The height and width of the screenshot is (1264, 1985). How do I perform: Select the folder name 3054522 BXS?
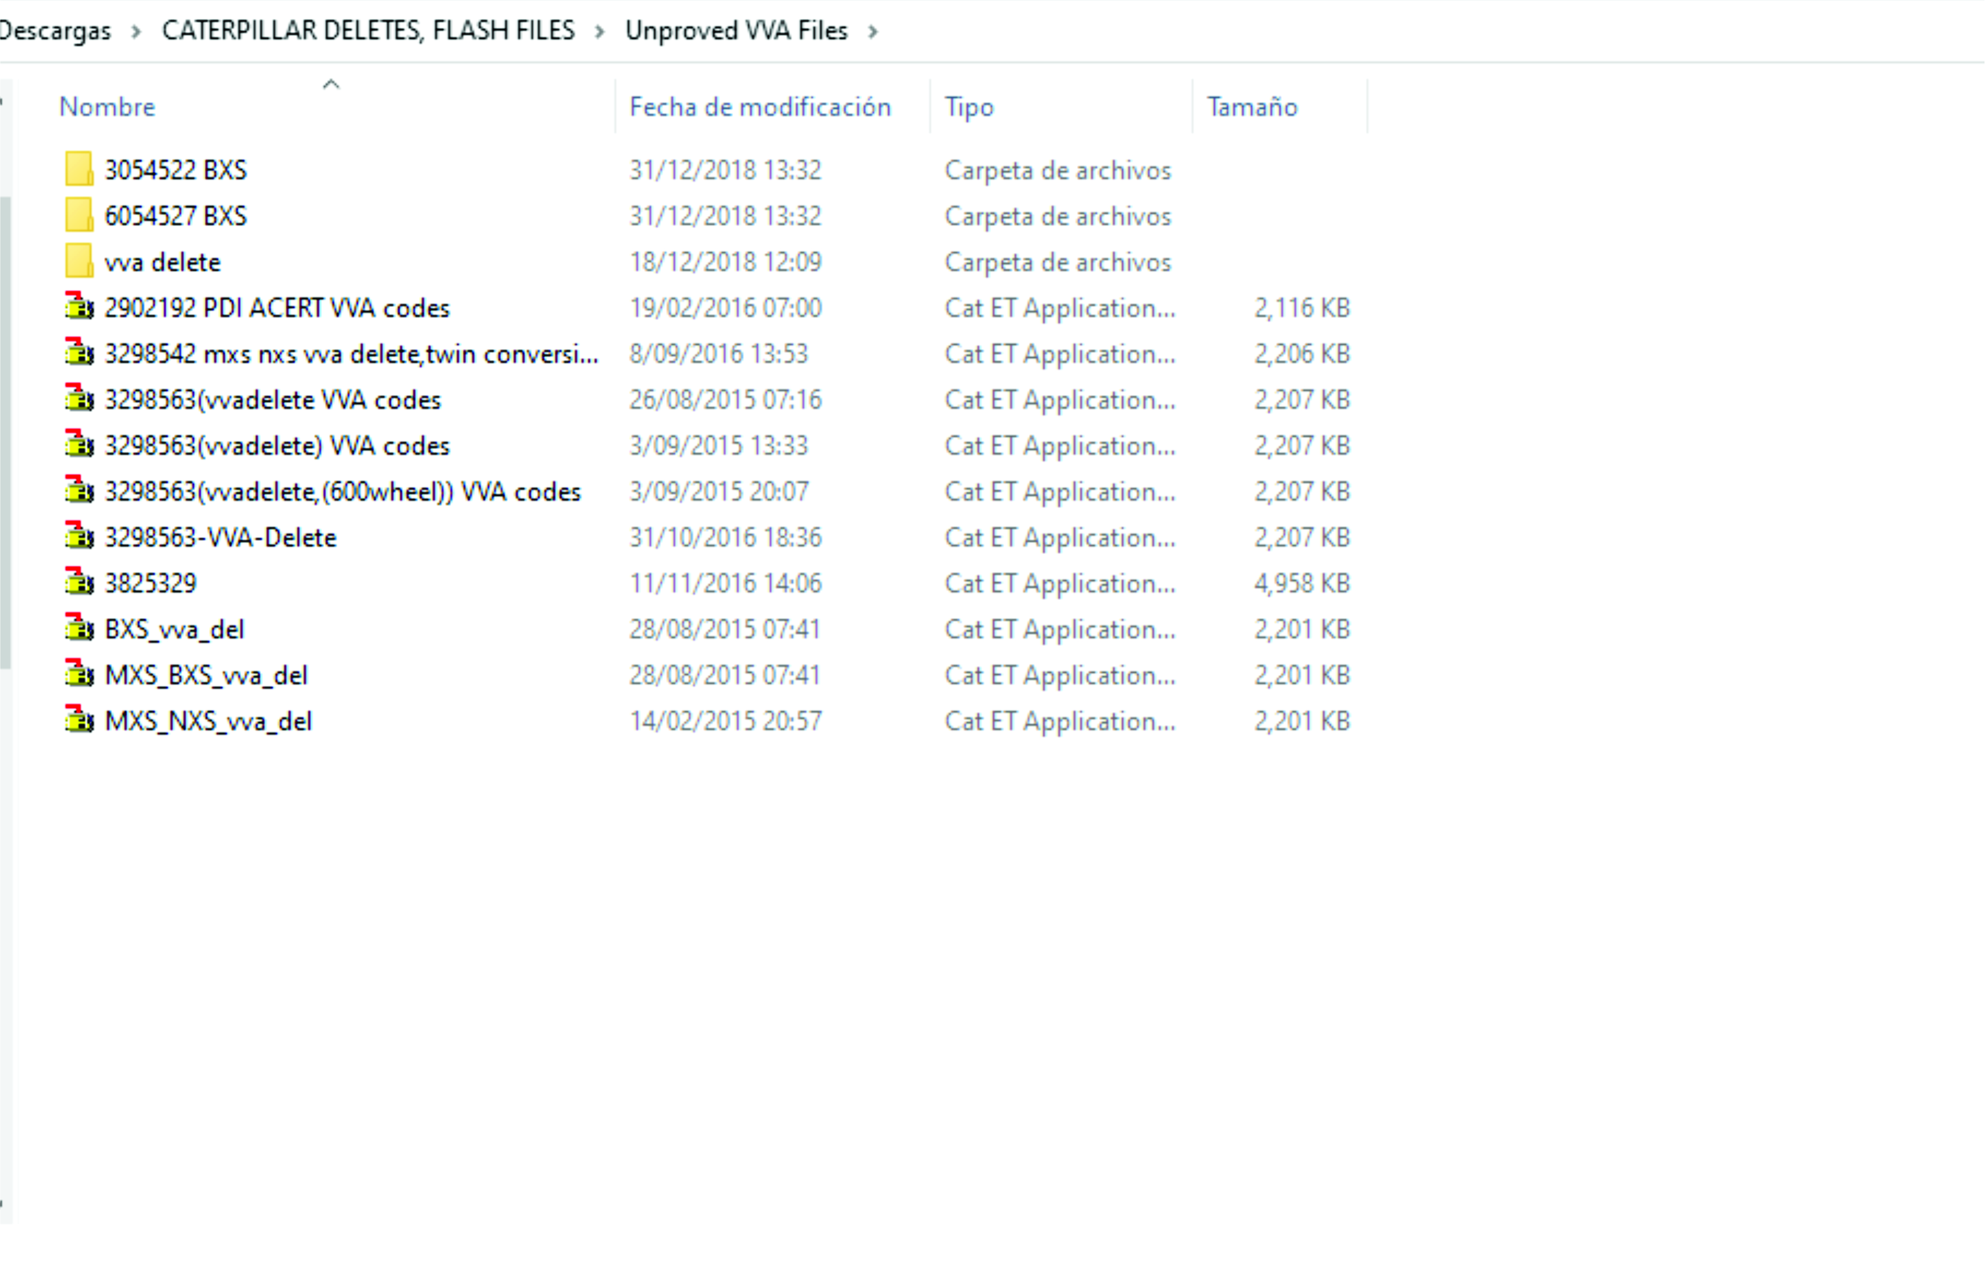point(176,170)
